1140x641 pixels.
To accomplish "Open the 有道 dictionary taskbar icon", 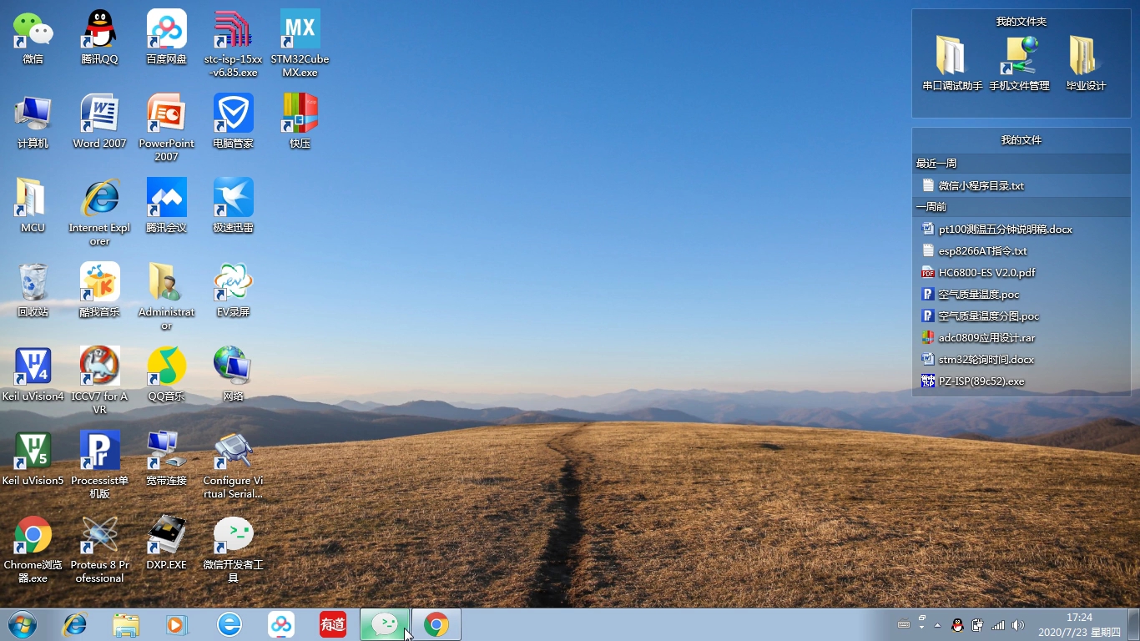I will click(x=333, y=624).
